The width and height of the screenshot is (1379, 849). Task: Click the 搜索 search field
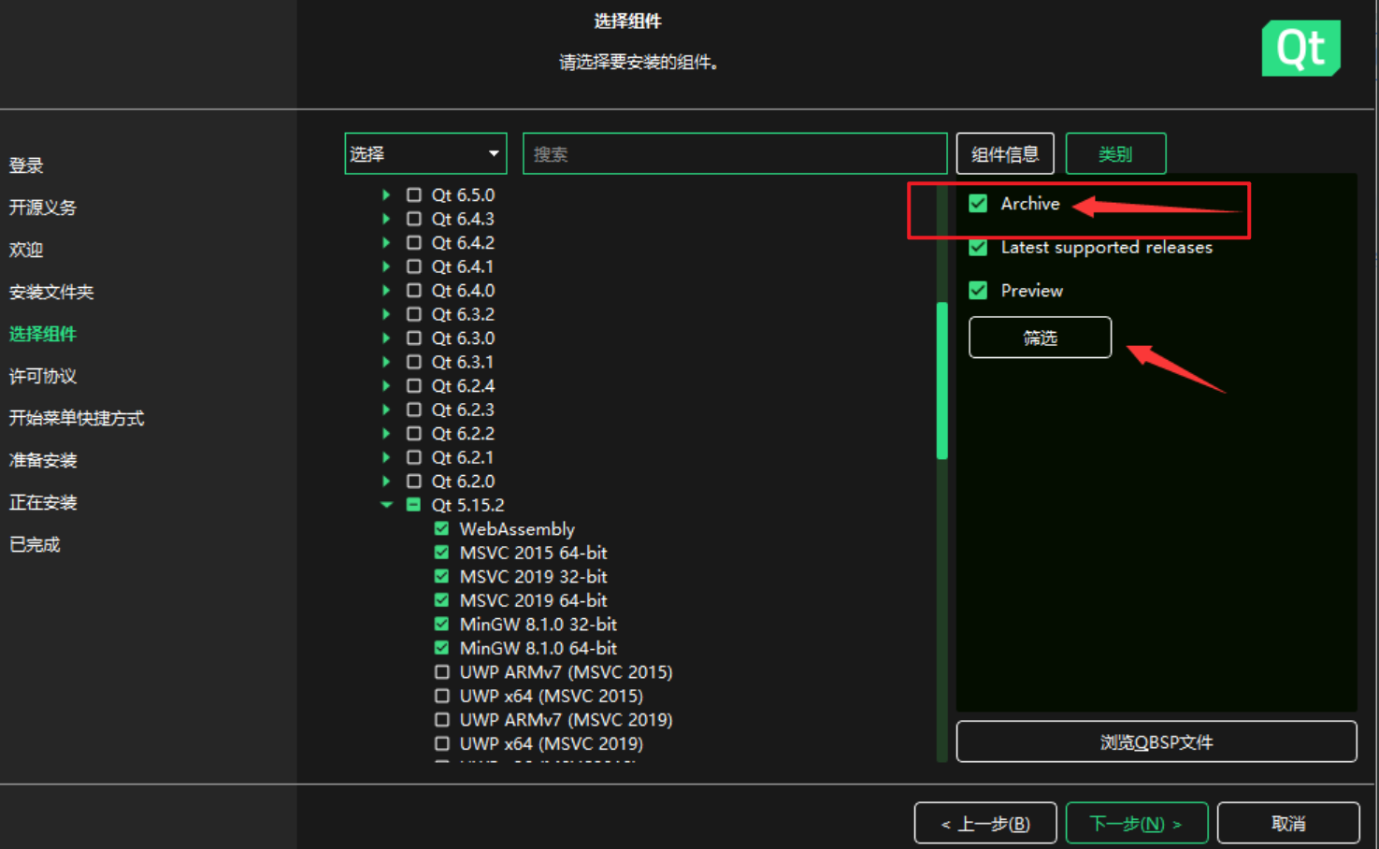735,153
